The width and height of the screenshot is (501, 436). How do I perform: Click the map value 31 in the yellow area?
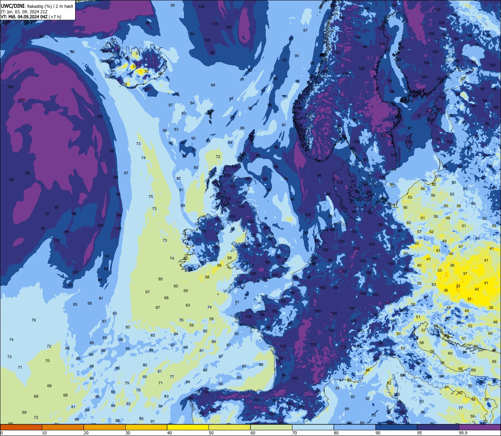pyautogui.click(x=469, y=299)
